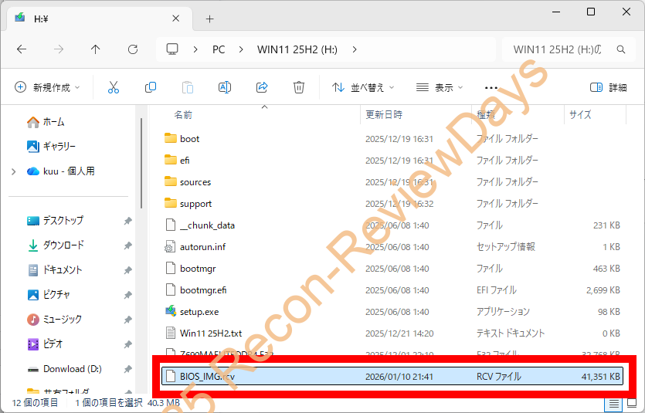The width and height of the screenshot is (645, 413).
Task: Refresh the current folder view
Action: [133, 49]
